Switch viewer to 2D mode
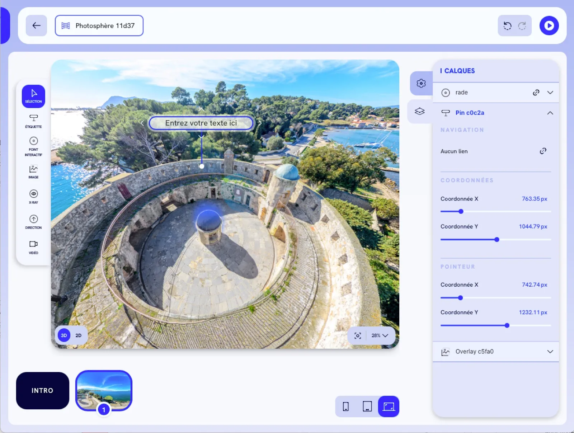This screenshot has width=574, height=433. (x=78, y=335)
